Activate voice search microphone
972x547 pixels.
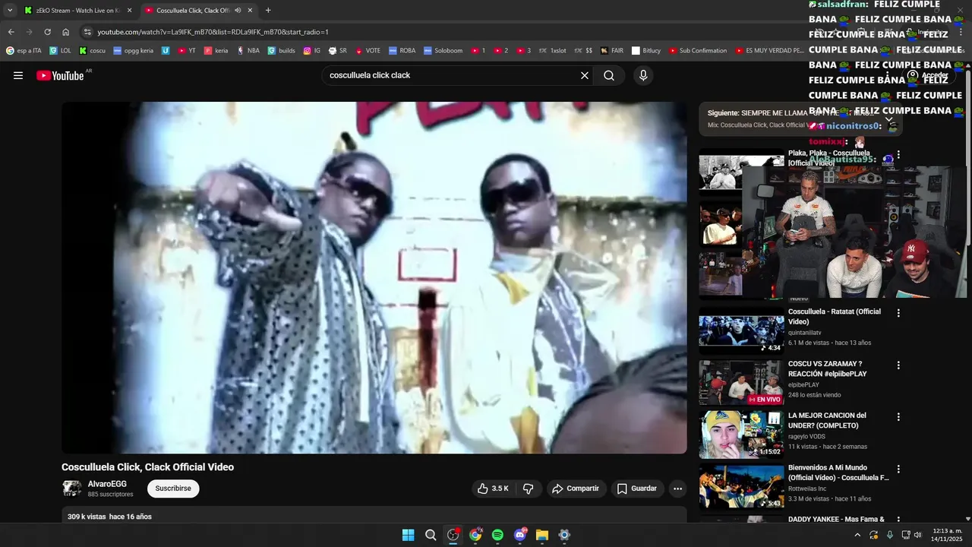pos(643,75)
